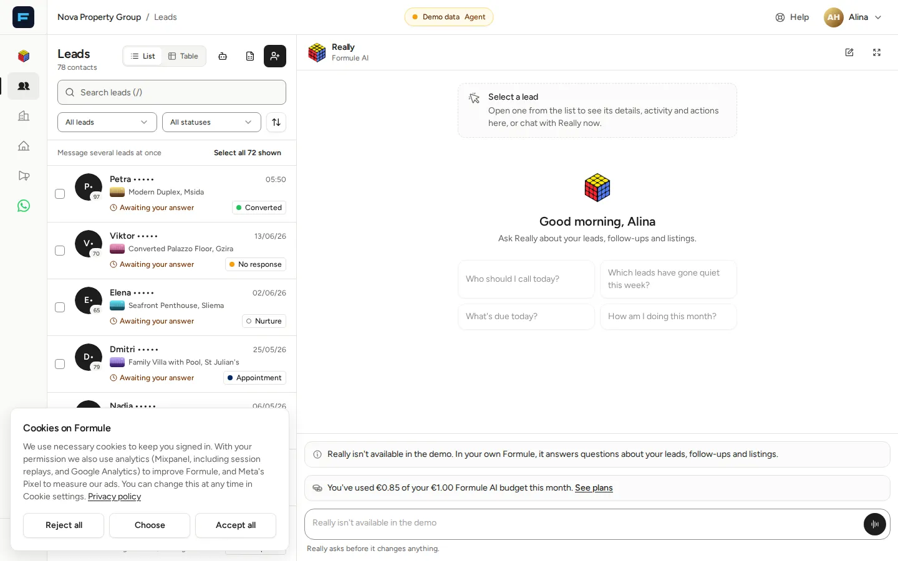Choose the 'What's due today?' suggestion

(526, 317)
